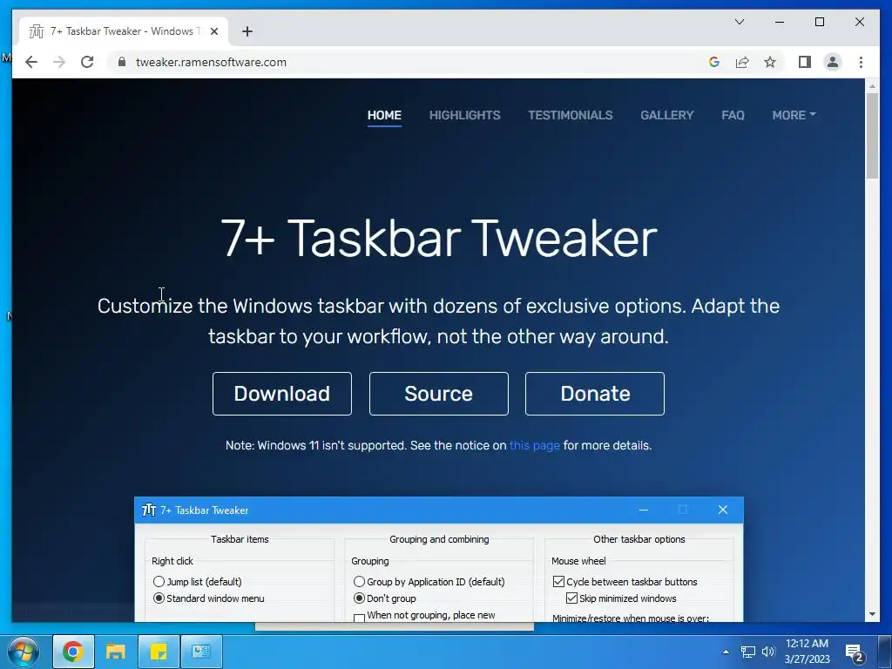Expand the MORE dropdown menu

pyautogui.click(x=794, y=116)
